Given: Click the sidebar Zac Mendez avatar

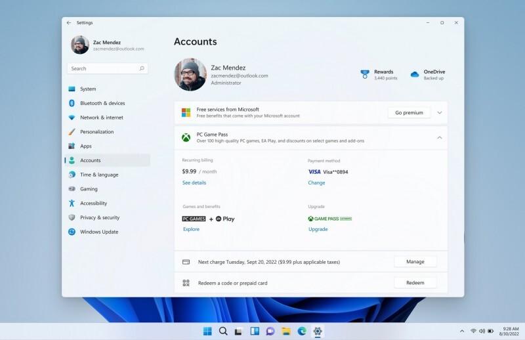Looking at the screenshot, I should 80,45.
